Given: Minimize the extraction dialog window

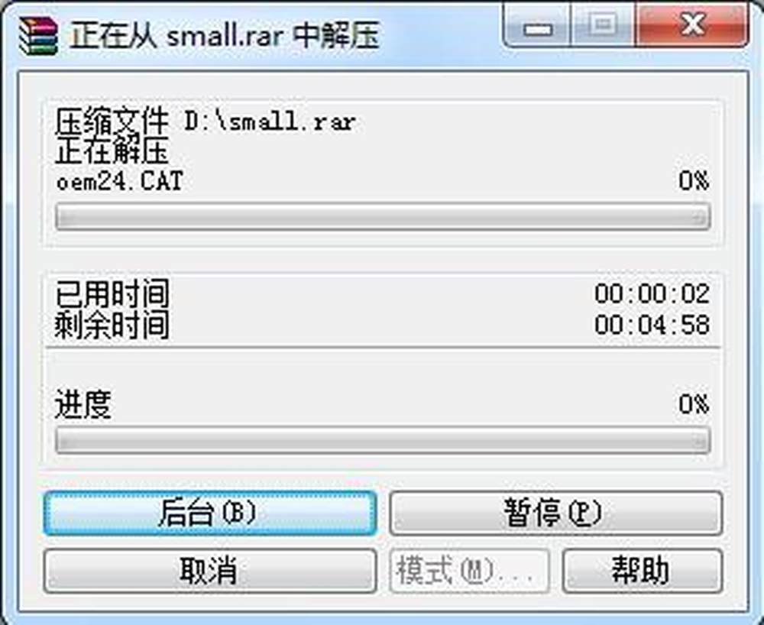Looking at the screenshot, I should pos(537,25).
